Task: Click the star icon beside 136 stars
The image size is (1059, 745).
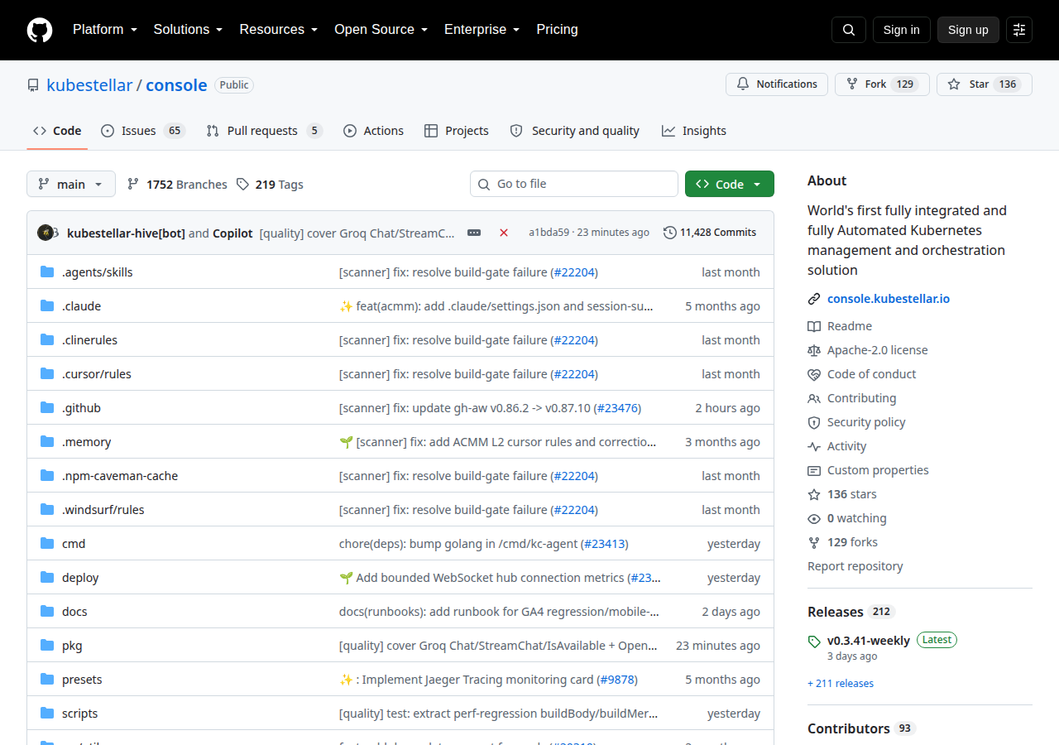Action: [814, 494]
